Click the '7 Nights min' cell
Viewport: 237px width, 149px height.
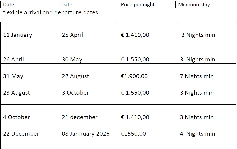(x=207, y=72)
